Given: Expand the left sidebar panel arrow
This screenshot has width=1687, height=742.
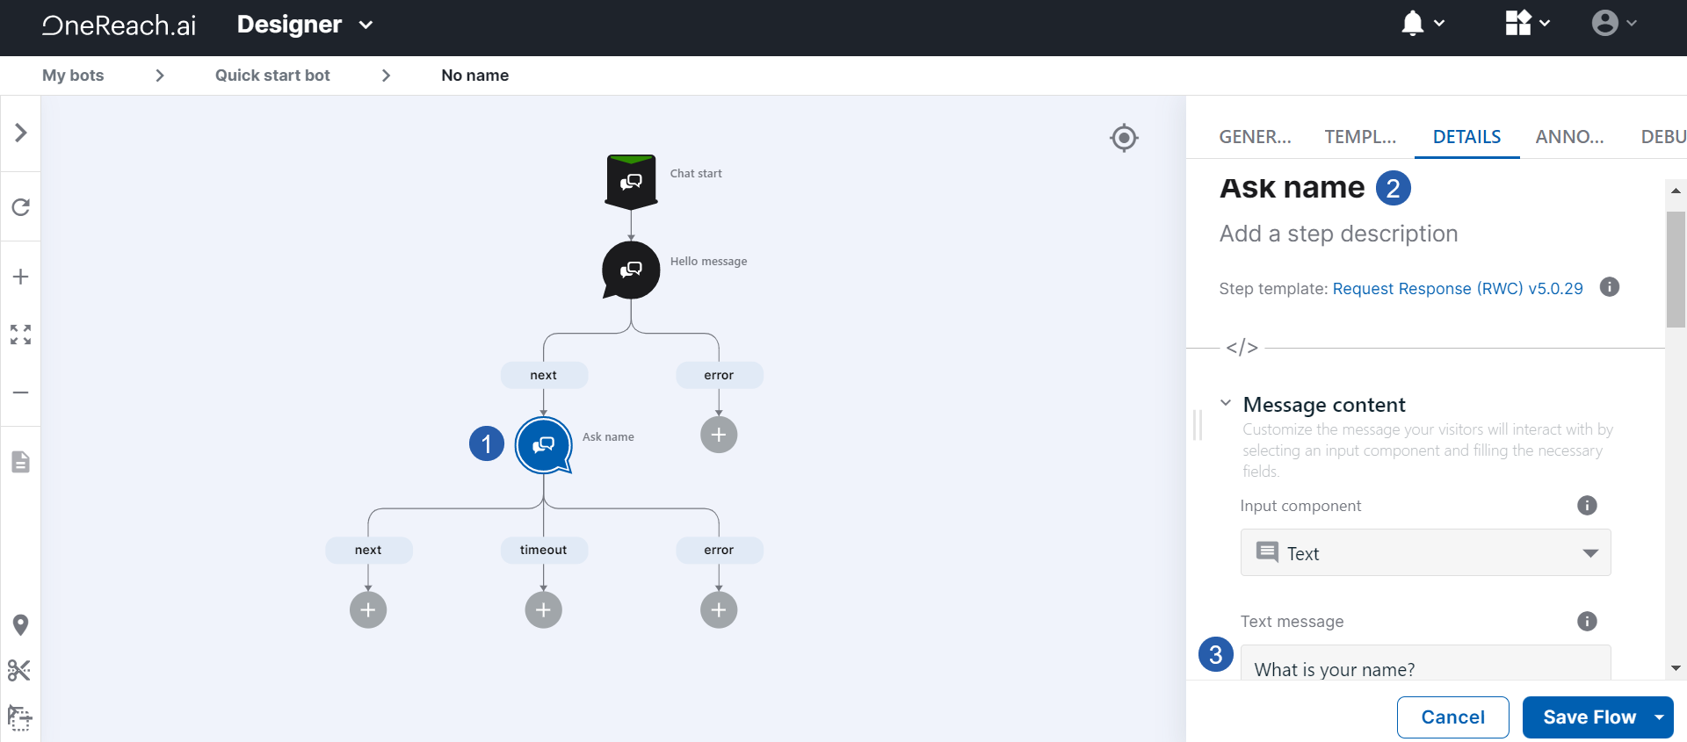Looking at the screenshot, I should point(21,133).
